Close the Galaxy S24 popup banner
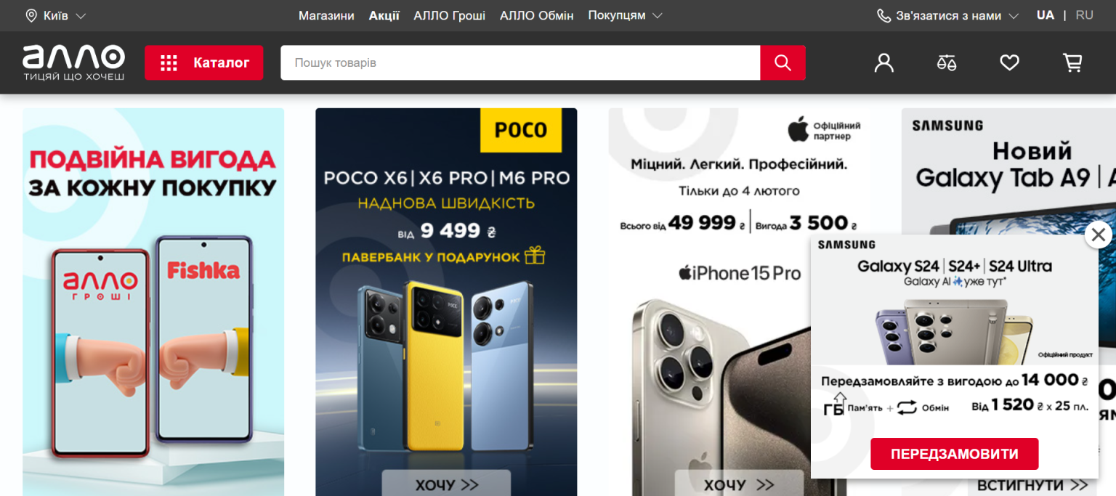Screen dimensions: 1116x496 pos(1098,235)
